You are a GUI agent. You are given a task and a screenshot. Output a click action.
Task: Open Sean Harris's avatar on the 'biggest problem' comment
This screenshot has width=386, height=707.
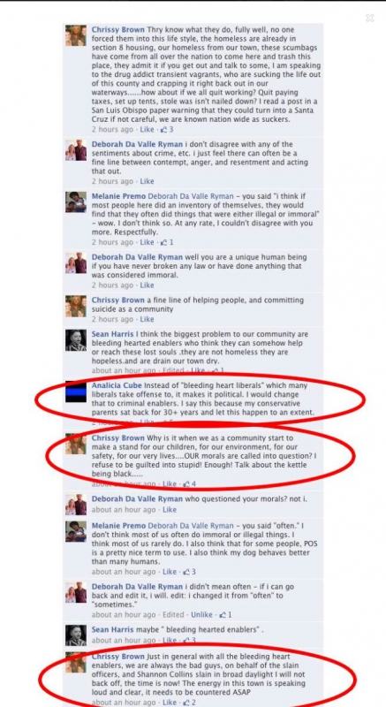pyautogui.click(x=76, y=340)
